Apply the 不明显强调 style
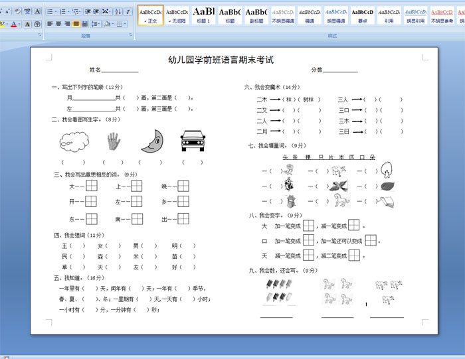Viewport: 465px width, 359px height. (x=283, y=15)
